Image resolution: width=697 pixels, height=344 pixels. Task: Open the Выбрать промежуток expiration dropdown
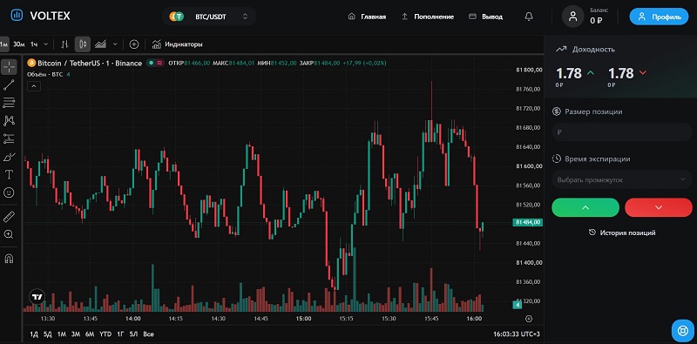click(x=621, y=179)
